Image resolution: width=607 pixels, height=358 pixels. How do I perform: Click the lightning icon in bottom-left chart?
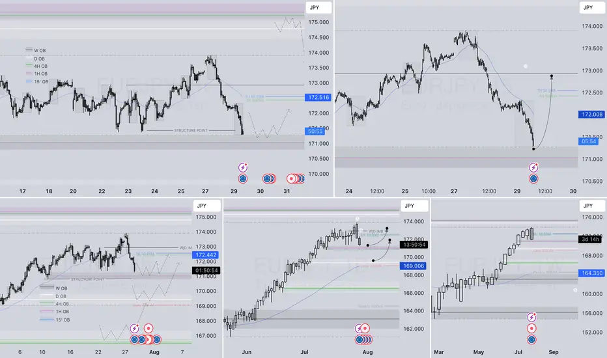pyautogui.click(x=134, y=329)
